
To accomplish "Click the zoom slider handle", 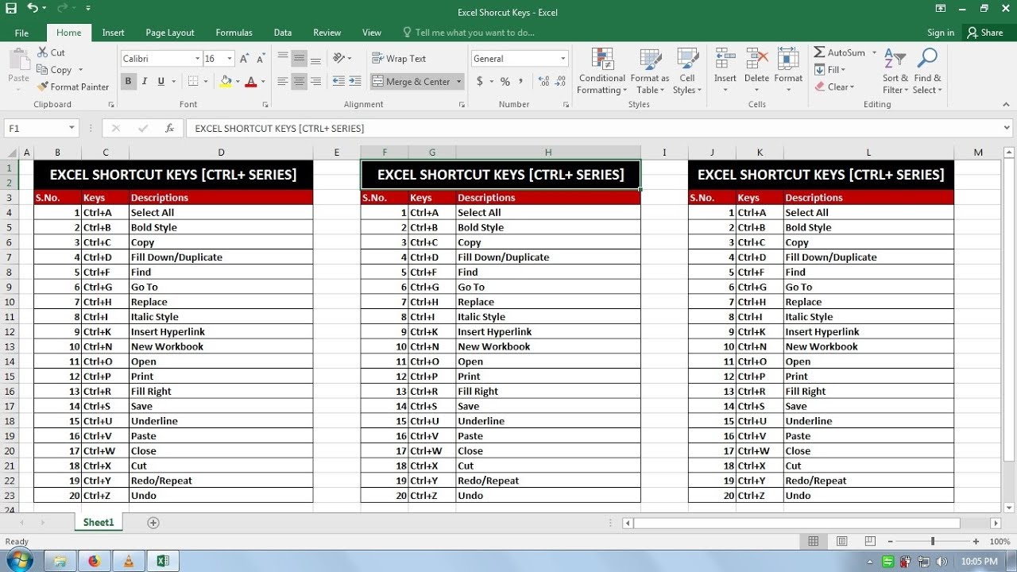I will 933,542.
